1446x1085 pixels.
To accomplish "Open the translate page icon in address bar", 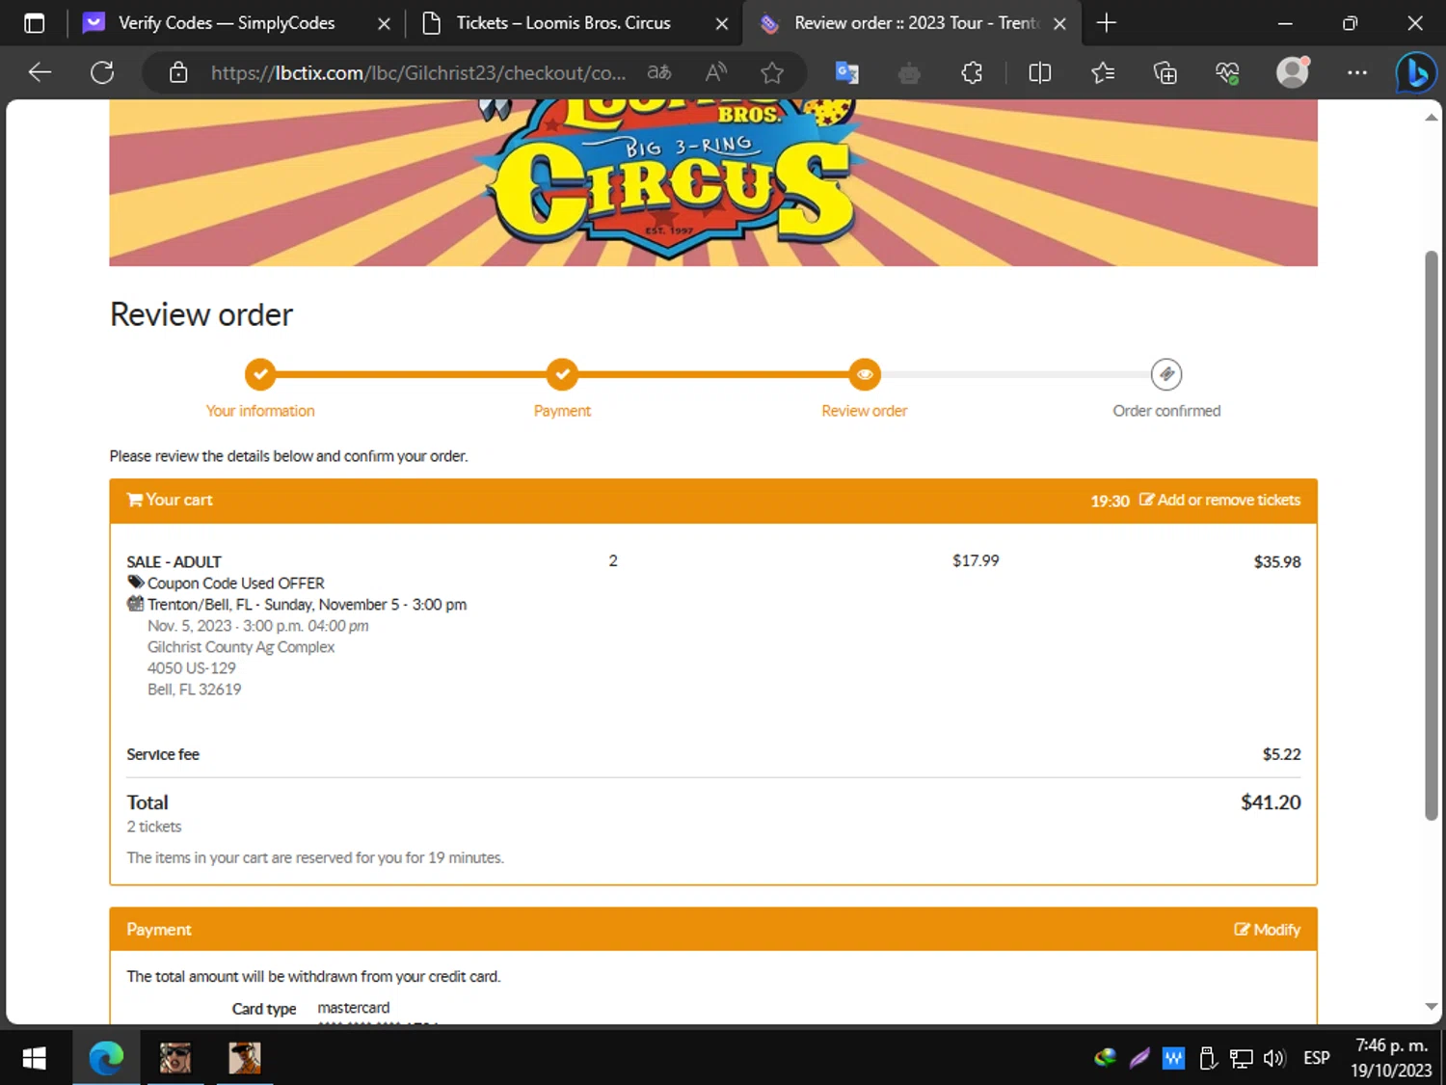I will click(659, 72).
